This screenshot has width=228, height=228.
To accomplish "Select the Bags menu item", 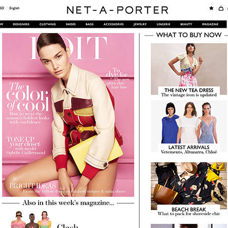I will point(90,24).
